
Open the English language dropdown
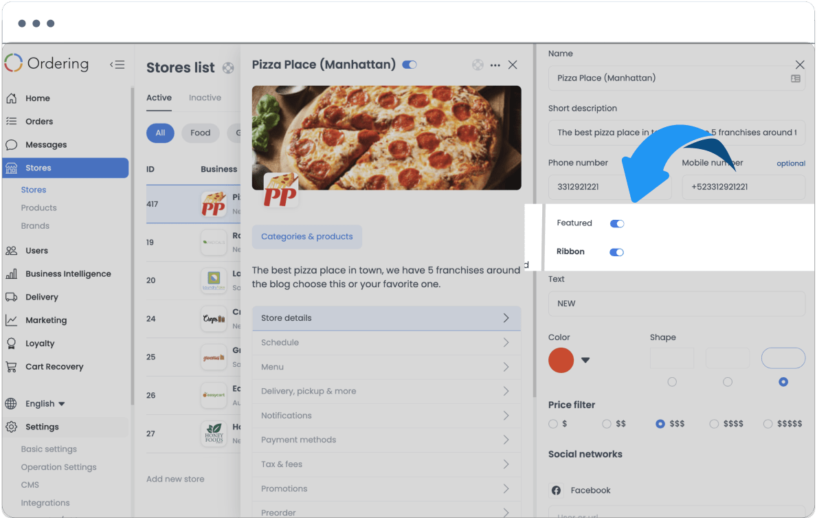[x=45, y=404]
